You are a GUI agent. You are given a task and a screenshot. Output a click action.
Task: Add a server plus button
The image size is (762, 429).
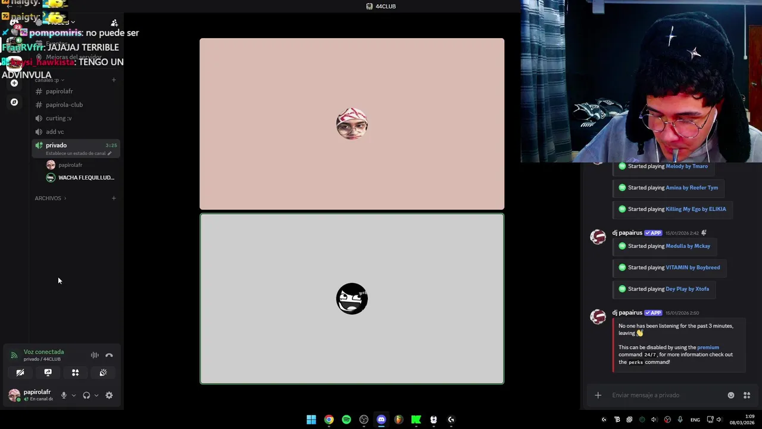click(14, 83)
